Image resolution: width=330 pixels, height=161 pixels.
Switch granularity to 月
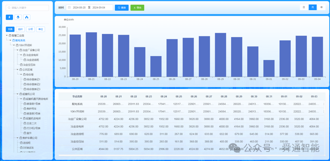click(x=312, y=7)
